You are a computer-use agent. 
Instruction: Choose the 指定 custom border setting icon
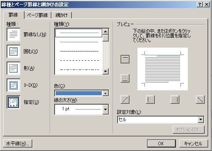click(x=13, y=102)
